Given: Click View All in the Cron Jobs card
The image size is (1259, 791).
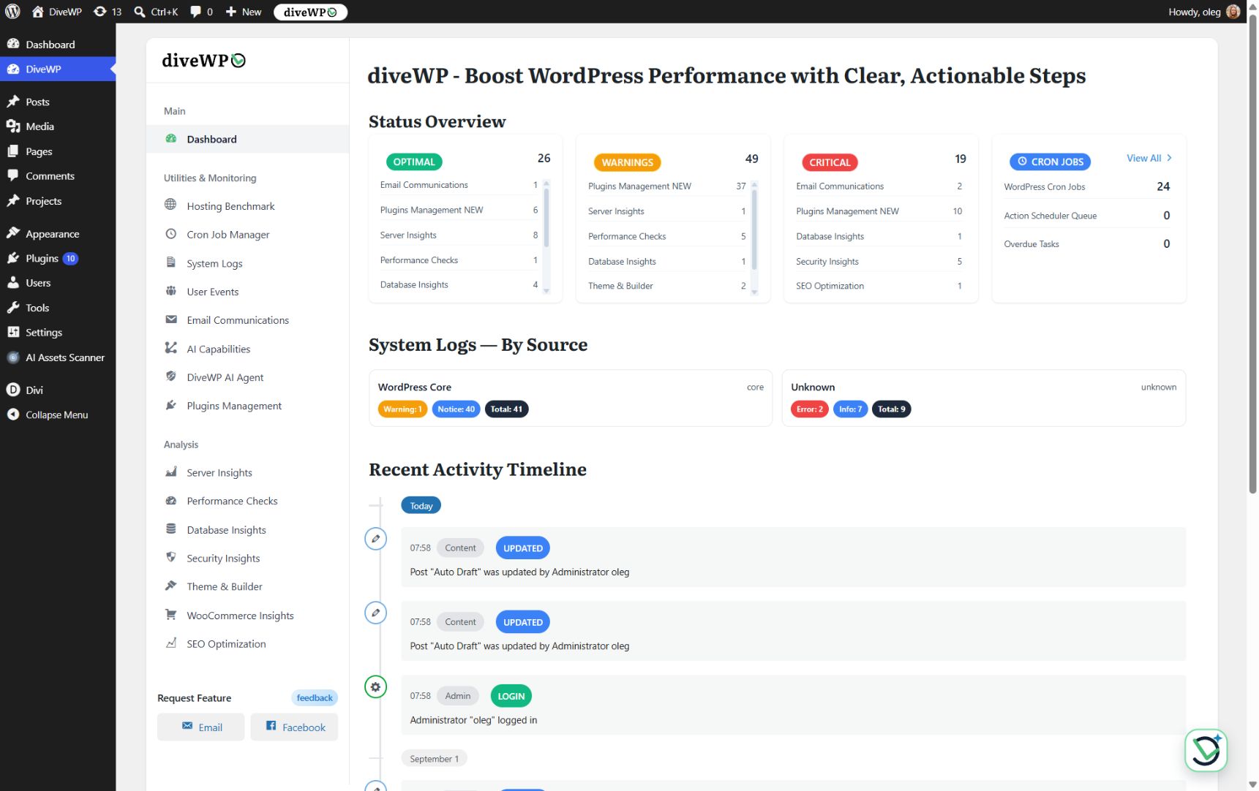Looking at the screenshot, I should 1149,158.
